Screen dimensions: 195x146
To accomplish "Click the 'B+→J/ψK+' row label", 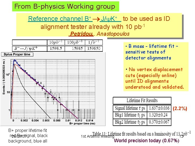I will (26, 48).
